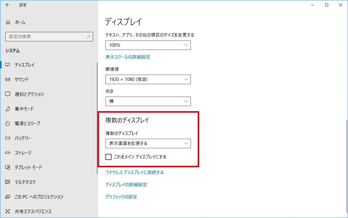Enable これをメイン ディスプレイにする checkbox
Viewport: 348px width, 218px height.
tap(108, 157)
